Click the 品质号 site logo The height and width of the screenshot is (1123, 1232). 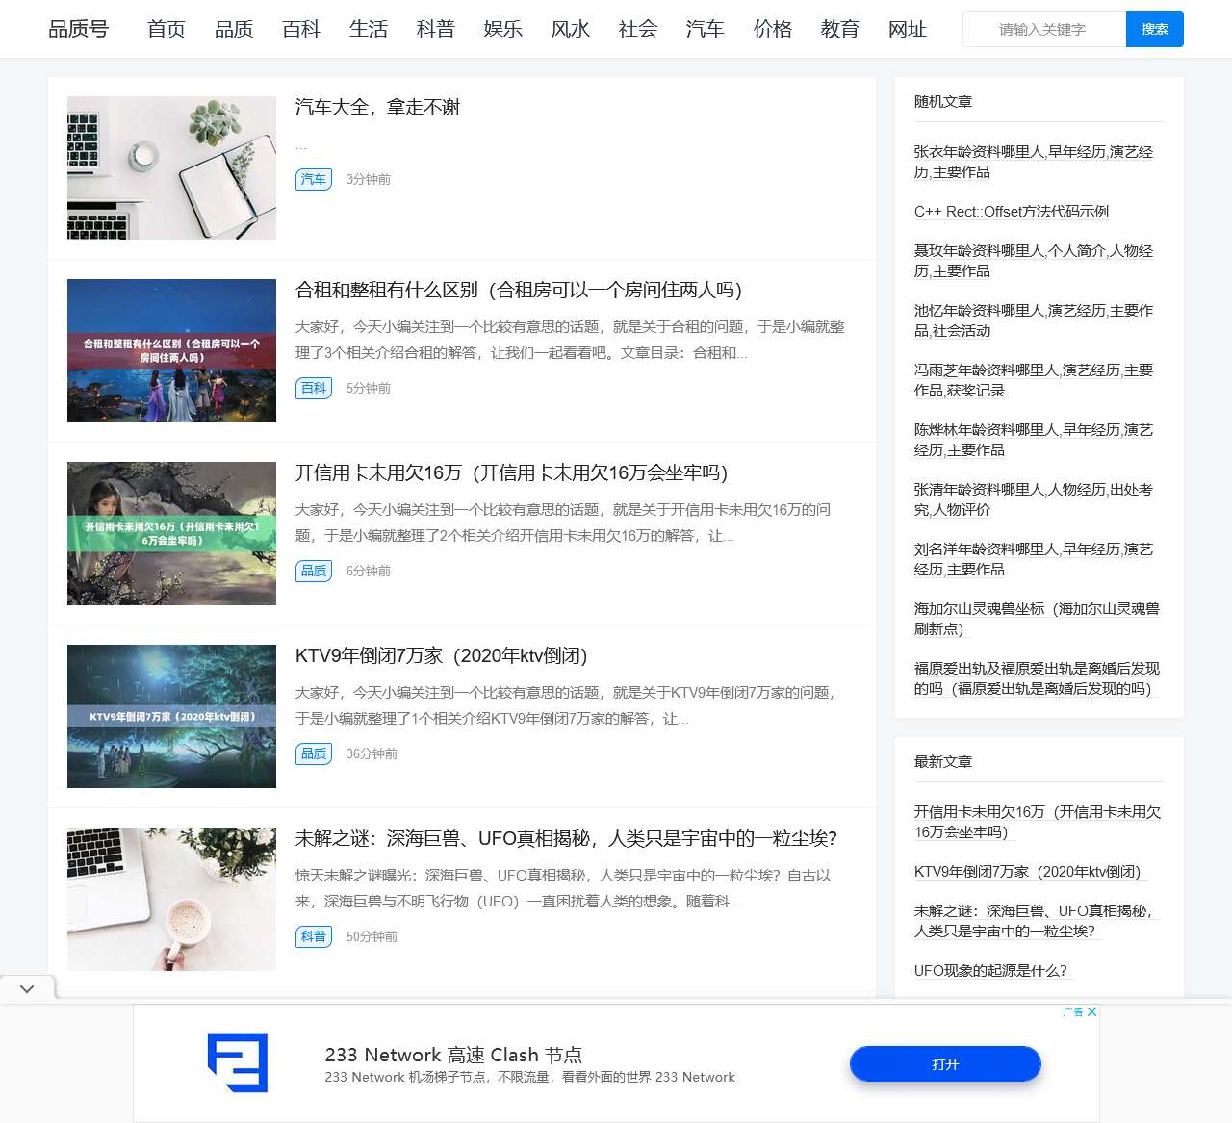click(79, 29)
